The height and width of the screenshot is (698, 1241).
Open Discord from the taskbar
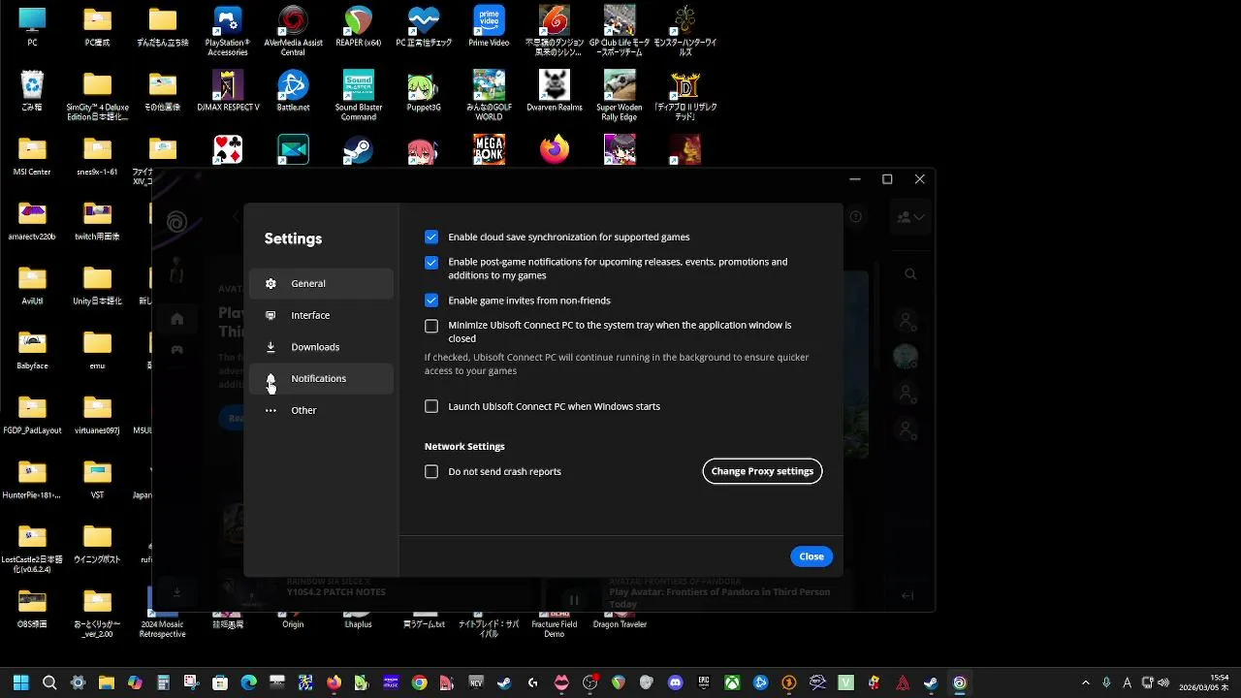click(x=676, y=682)
